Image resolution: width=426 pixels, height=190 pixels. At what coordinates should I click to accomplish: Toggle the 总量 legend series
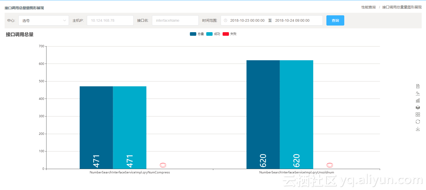[197, 34]
